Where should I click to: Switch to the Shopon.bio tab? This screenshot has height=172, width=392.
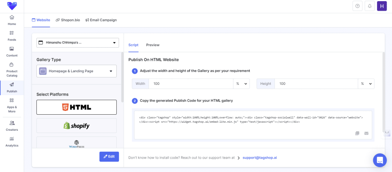pyautogui.click(x=67, y=20)
